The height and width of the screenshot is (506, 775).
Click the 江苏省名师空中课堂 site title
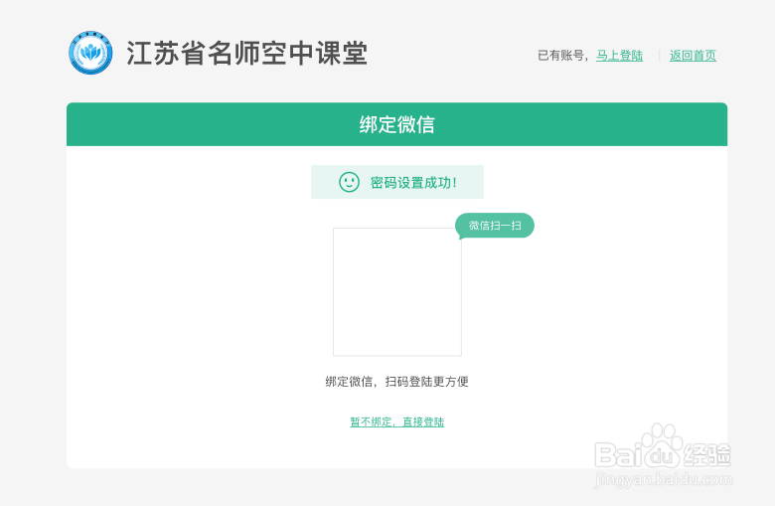pyautogui.click(x=246, y=53)
